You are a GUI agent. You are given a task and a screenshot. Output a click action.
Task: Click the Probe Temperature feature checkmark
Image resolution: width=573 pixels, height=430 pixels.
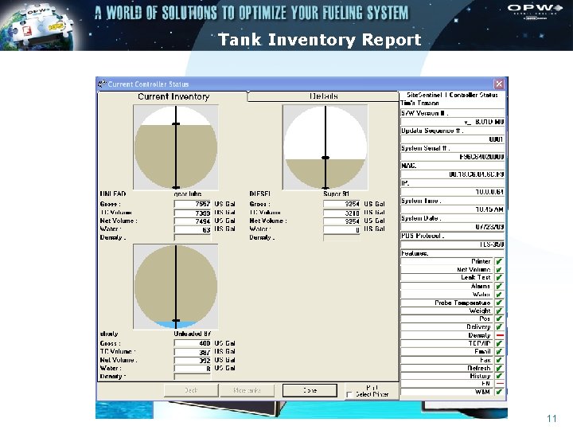tap(499, 303)
